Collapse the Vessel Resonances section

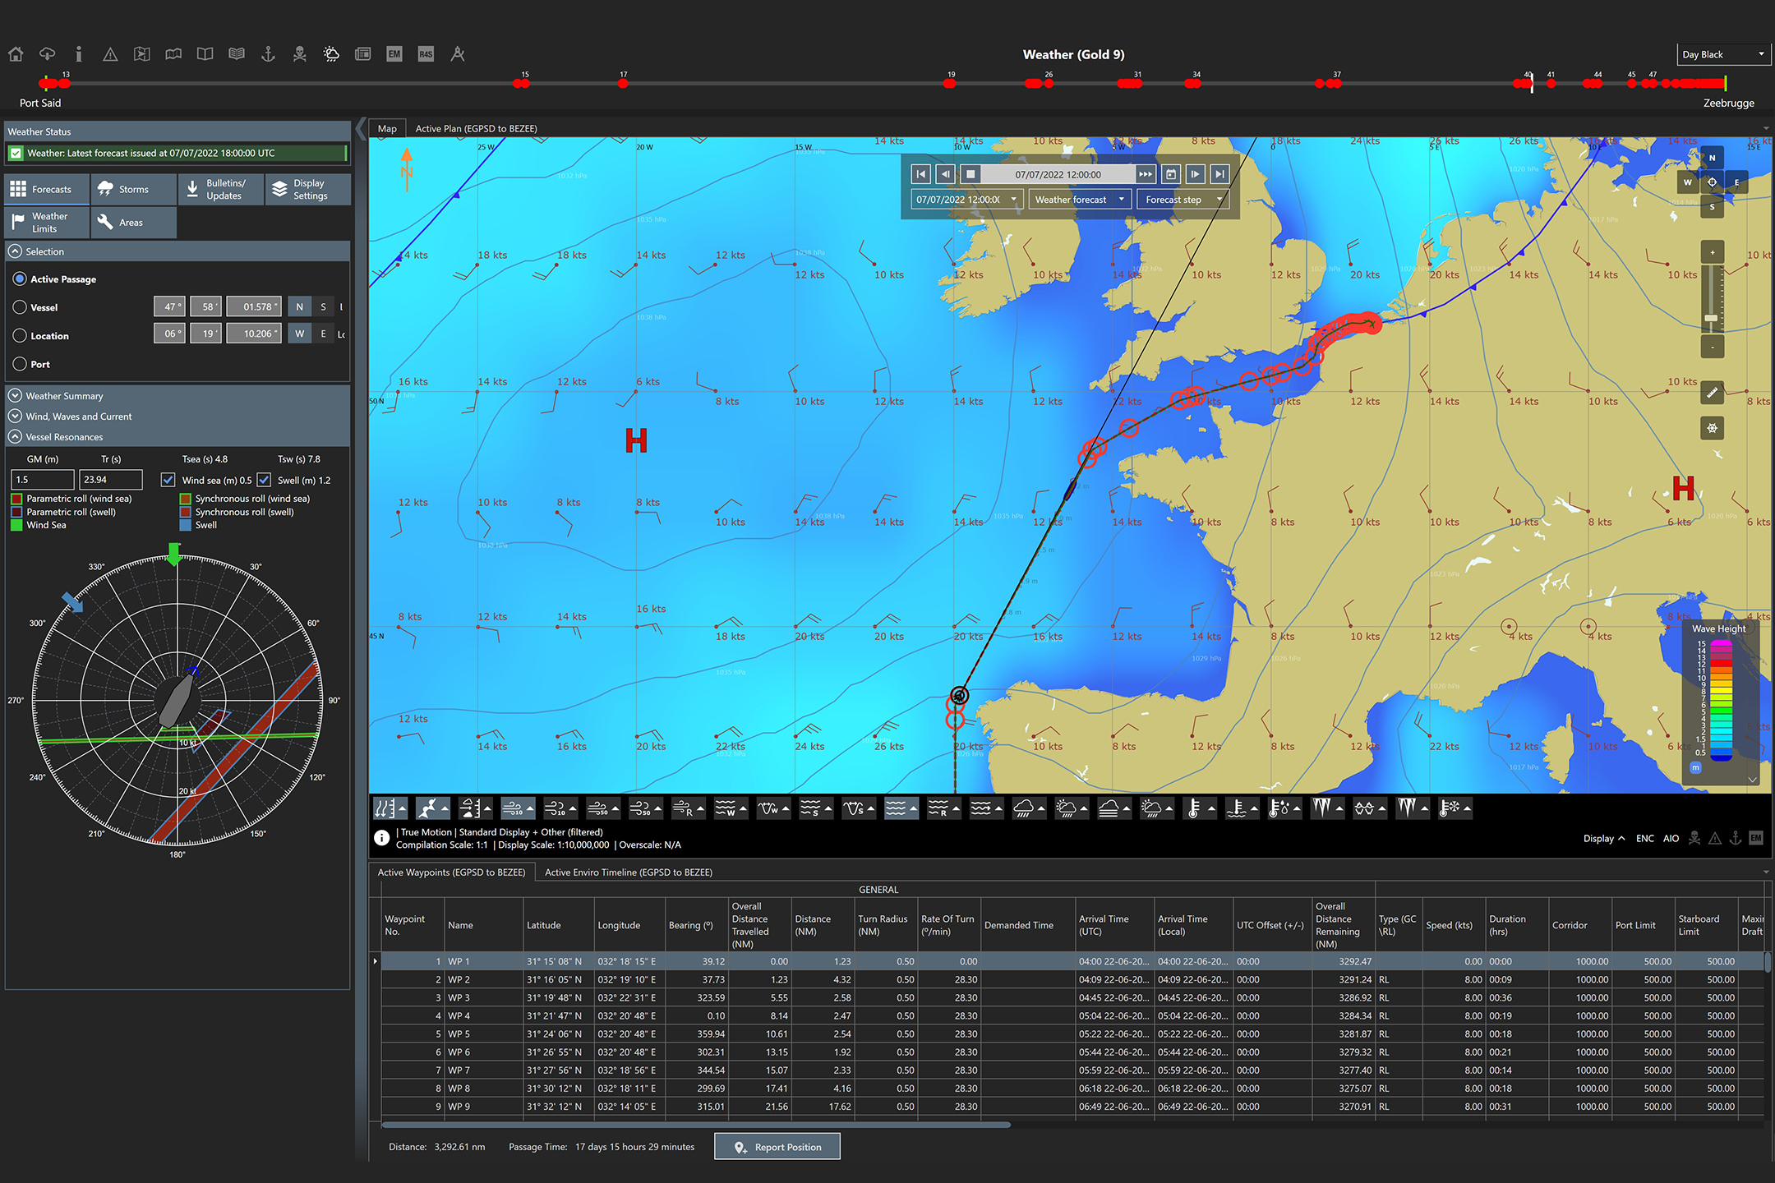coord(15,437)
